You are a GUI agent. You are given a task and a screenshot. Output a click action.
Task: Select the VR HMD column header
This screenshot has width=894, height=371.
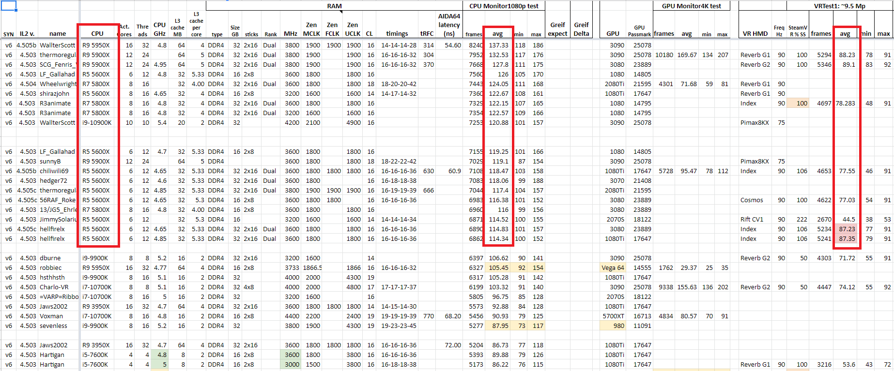point(755,33)
